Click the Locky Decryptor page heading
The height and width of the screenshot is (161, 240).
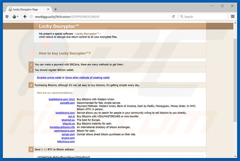59,26
